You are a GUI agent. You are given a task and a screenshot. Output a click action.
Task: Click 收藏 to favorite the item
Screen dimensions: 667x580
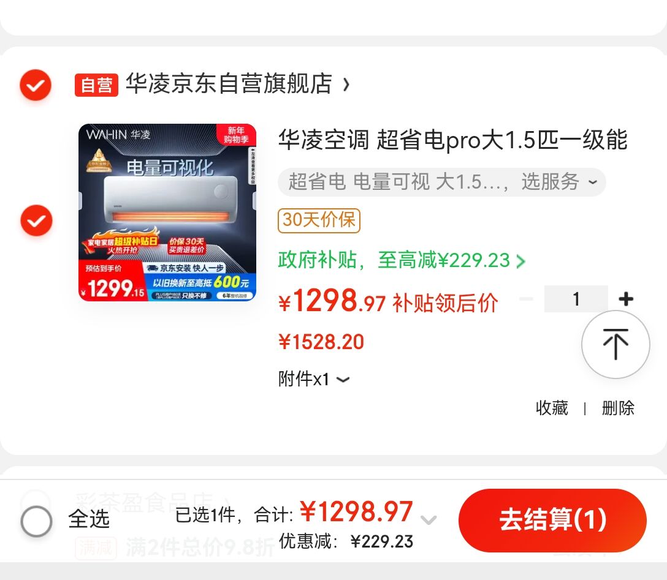(552, 408)
